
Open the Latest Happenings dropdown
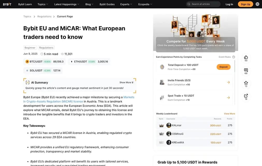67,4
